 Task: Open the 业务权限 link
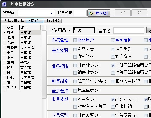pyautogui.click(x=60, y=66)
